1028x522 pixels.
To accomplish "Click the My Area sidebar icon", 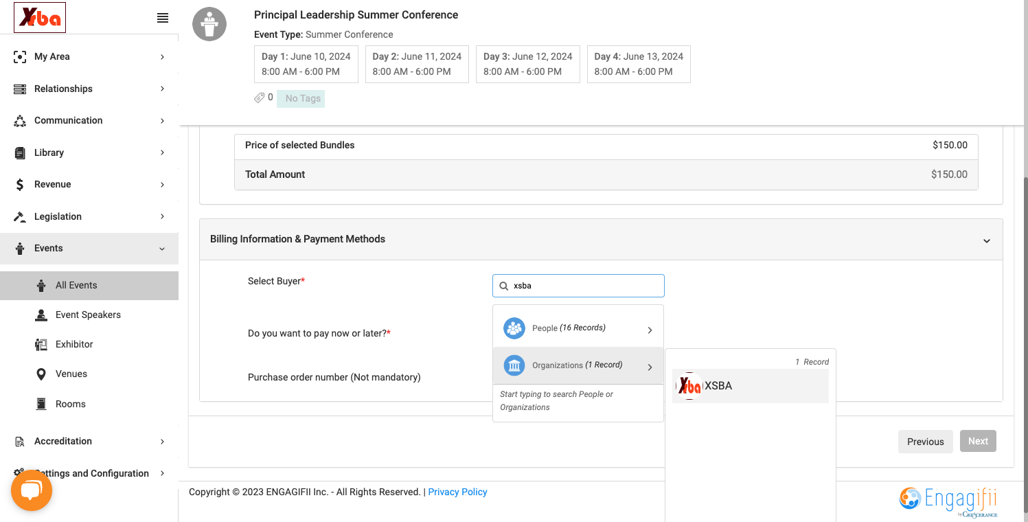I will tap(20, 57).
